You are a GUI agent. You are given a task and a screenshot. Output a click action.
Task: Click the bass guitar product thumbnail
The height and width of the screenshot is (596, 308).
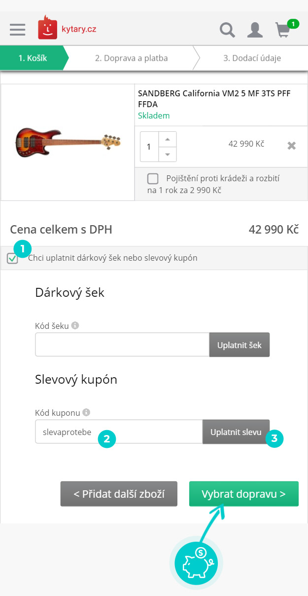click(68, 142)
